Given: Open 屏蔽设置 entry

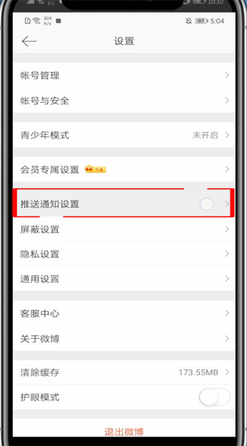Looking at the screenshot, I should click(124, 229).
